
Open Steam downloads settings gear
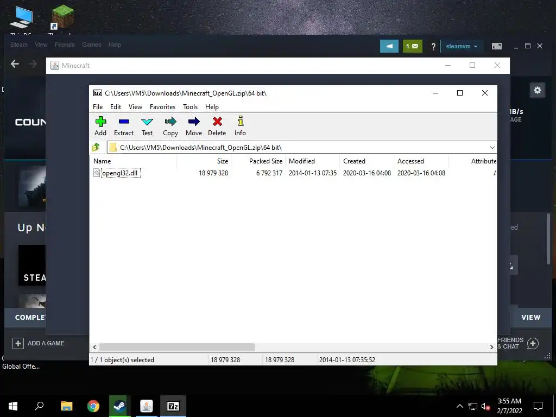click(x=537, y=90)
